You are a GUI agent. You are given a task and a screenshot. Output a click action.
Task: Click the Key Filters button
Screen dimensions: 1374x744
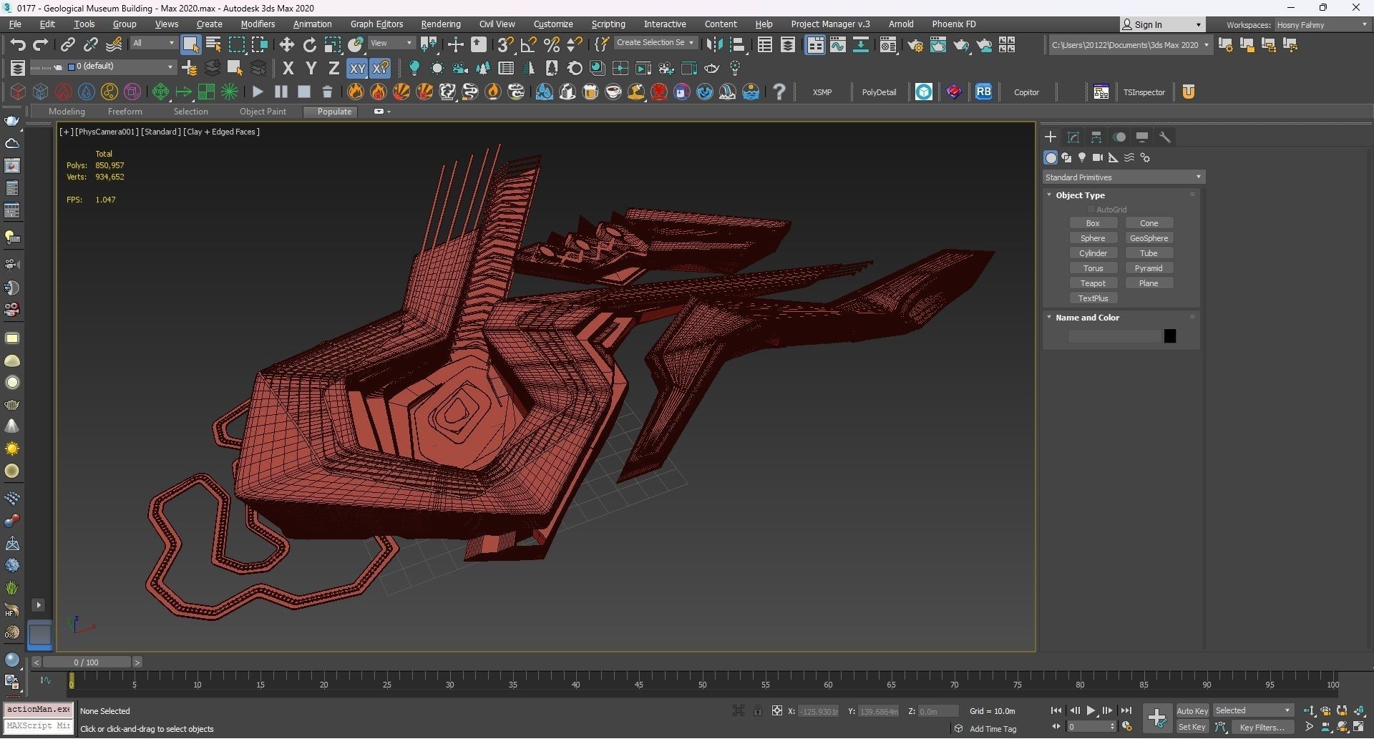(1262, 728)
